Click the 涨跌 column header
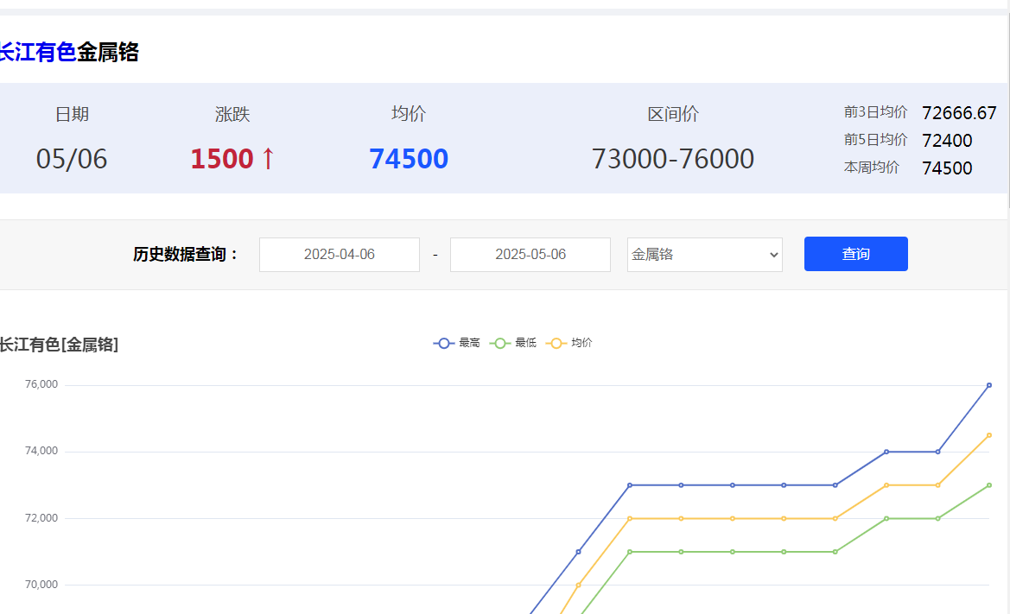Viewport: 1010px width, 614px height. (232, 114)
